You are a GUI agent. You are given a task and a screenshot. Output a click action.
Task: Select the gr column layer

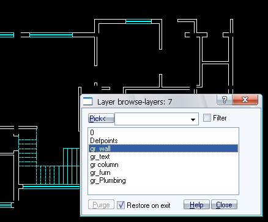point(163,165)
